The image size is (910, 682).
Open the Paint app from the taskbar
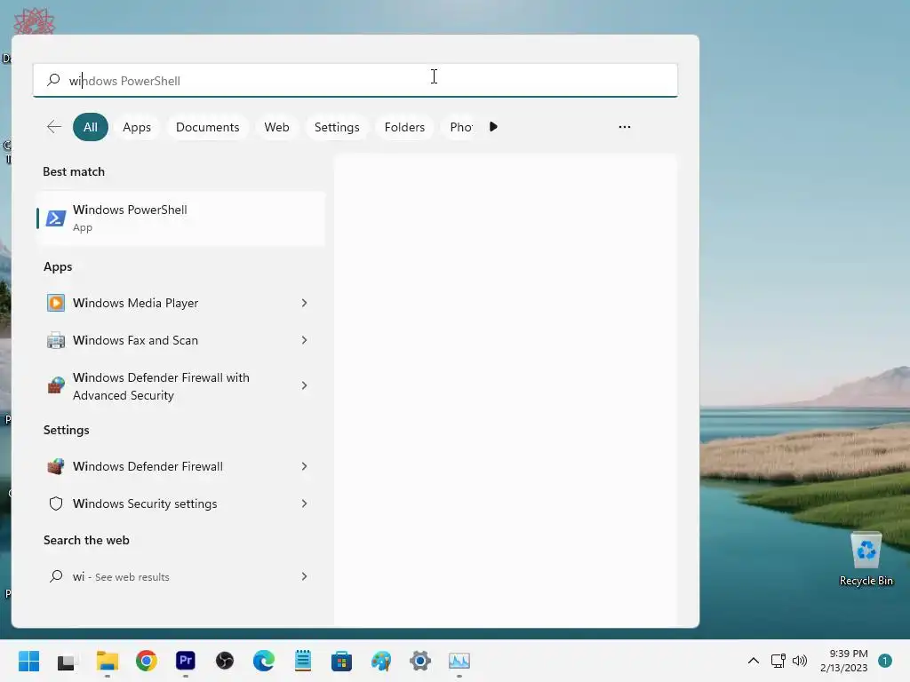tap(381, 661)
